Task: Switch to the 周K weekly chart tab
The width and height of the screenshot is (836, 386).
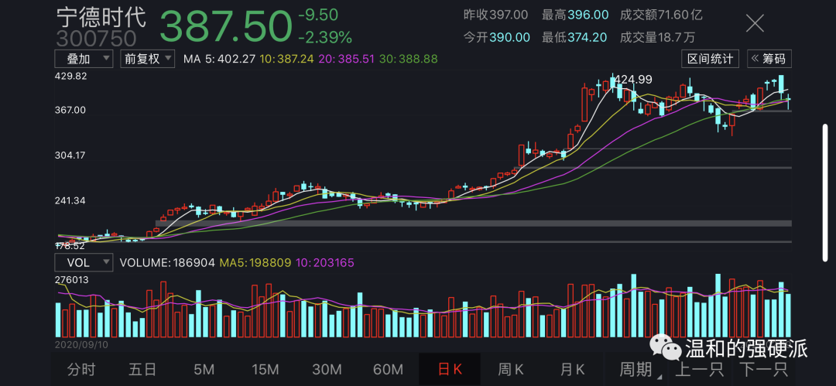Action: pos(511,370)
